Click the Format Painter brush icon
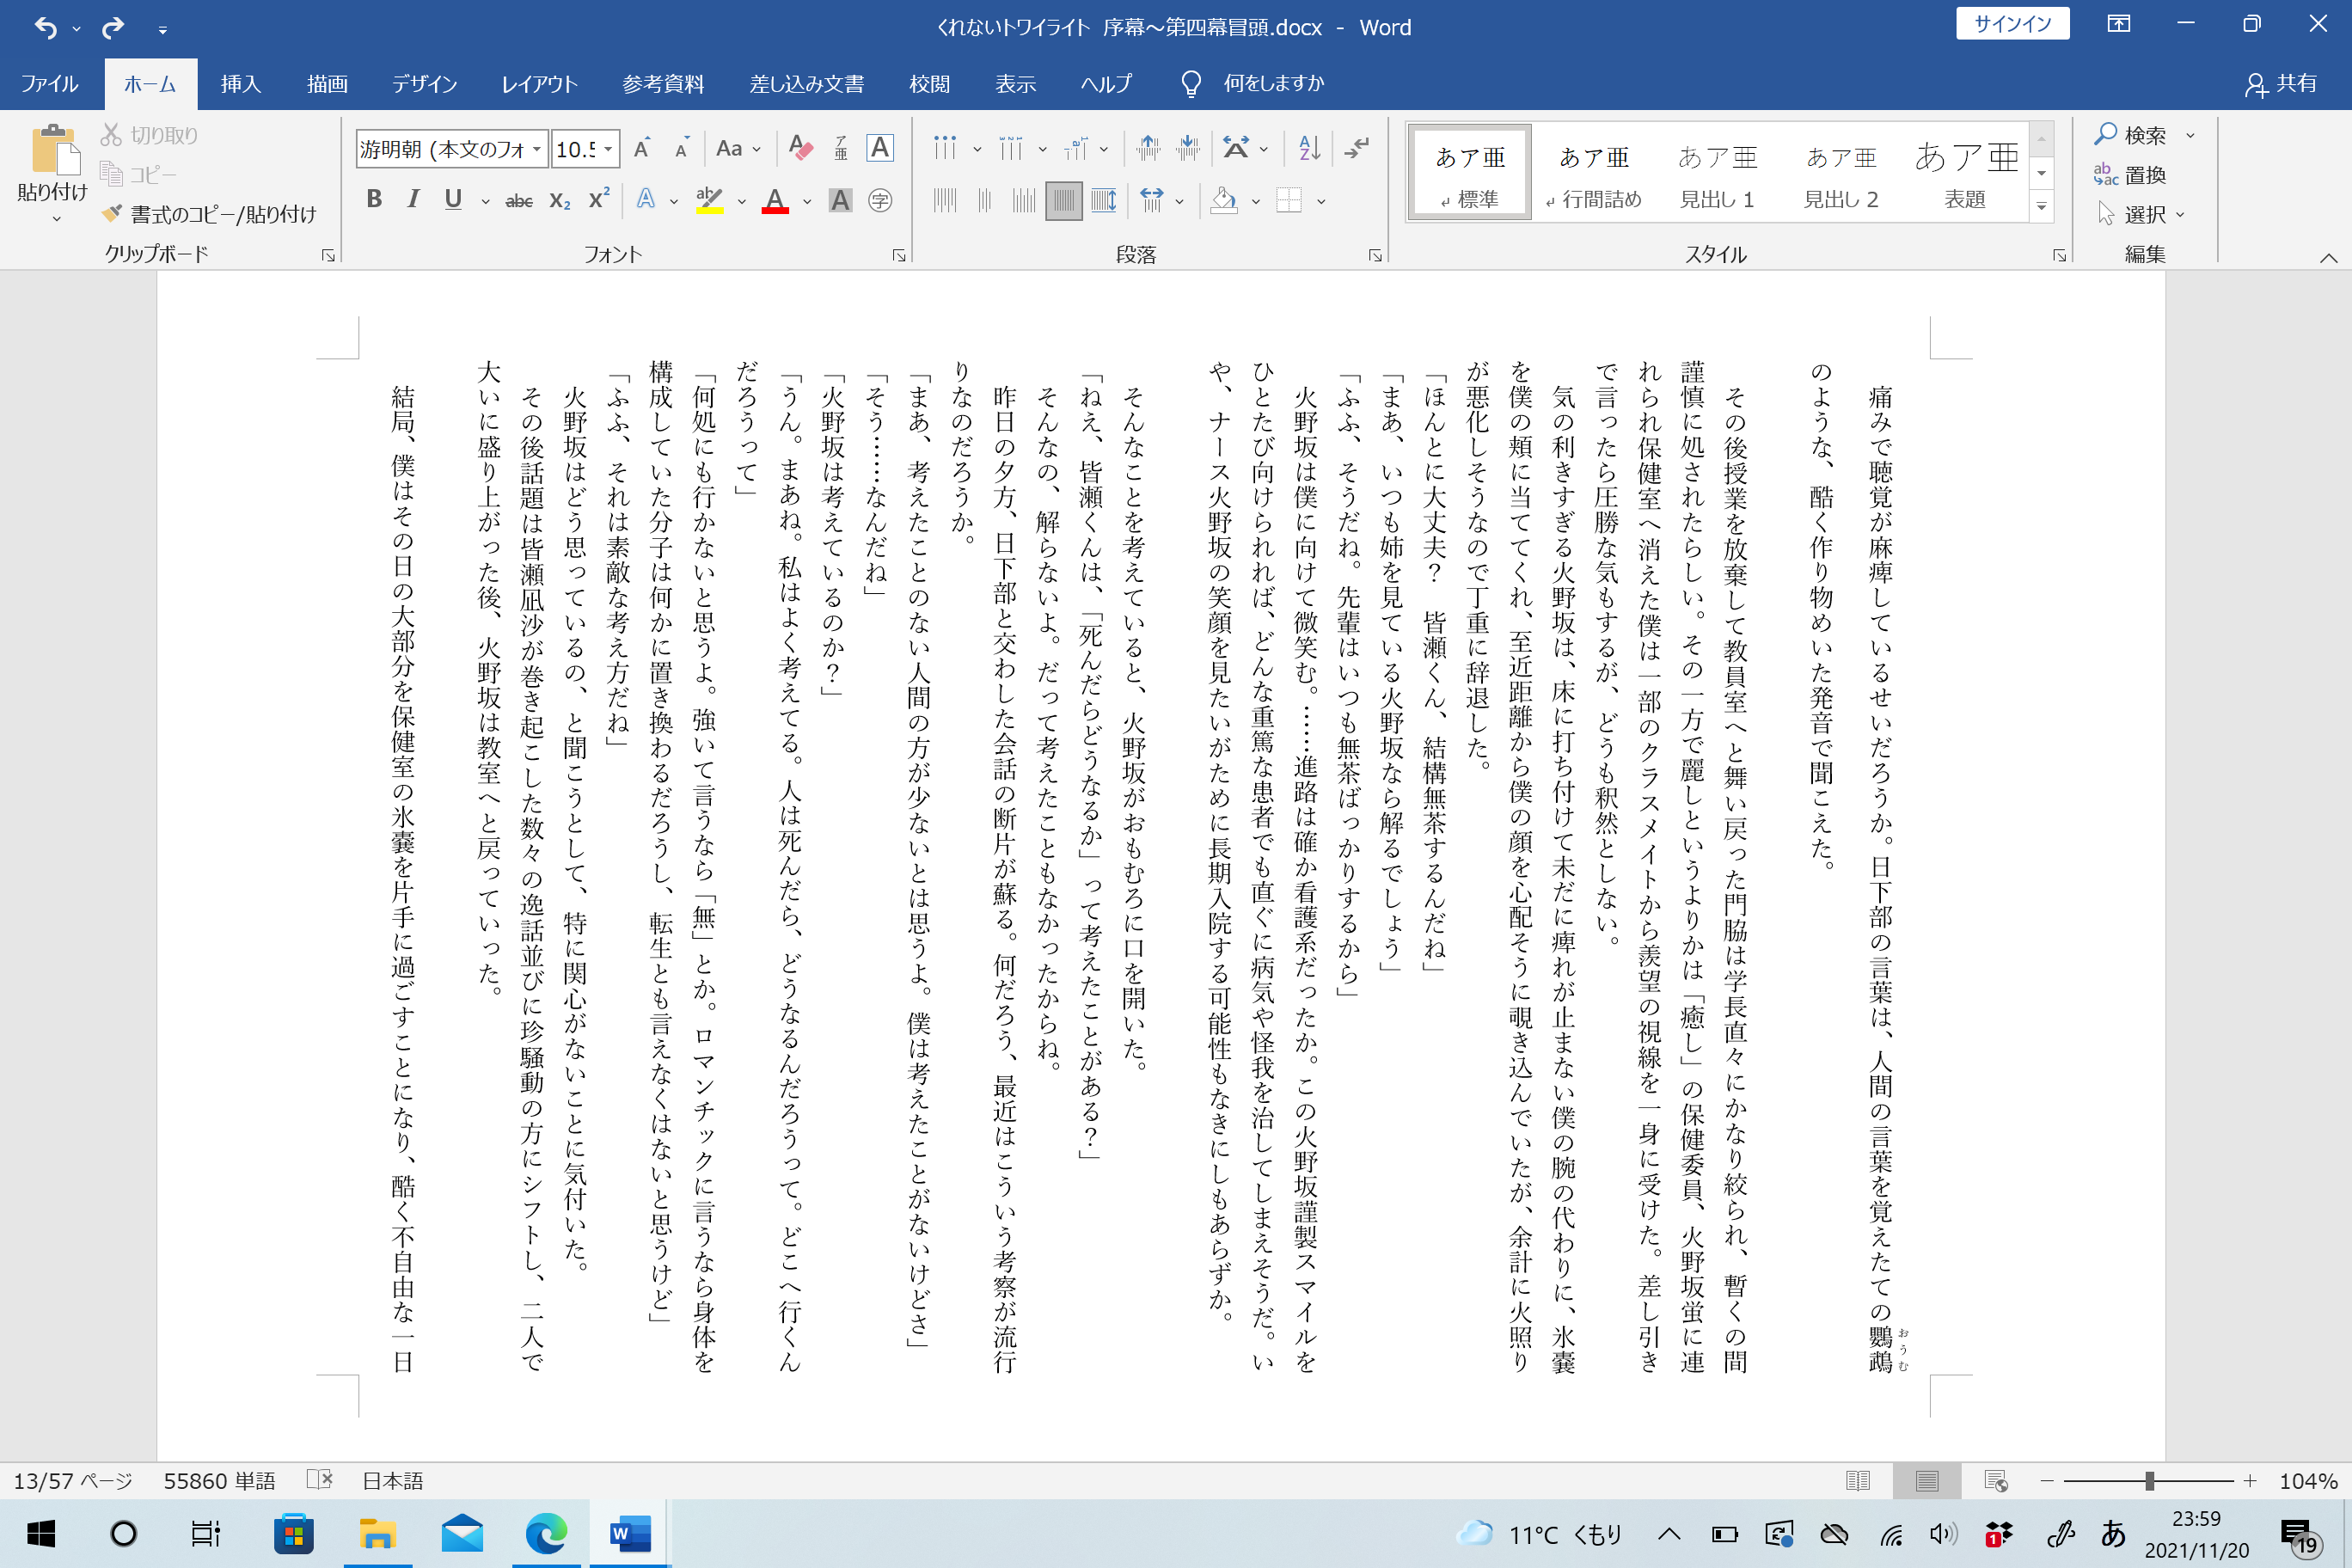The height and width of the screenshot is (1568, 2352). tap(112, 214)
